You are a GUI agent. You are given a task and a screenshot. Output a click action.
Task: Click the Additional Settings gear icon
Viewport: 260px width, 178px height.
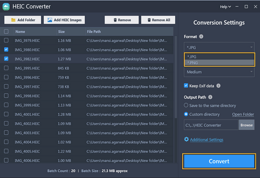click(186, 139)
